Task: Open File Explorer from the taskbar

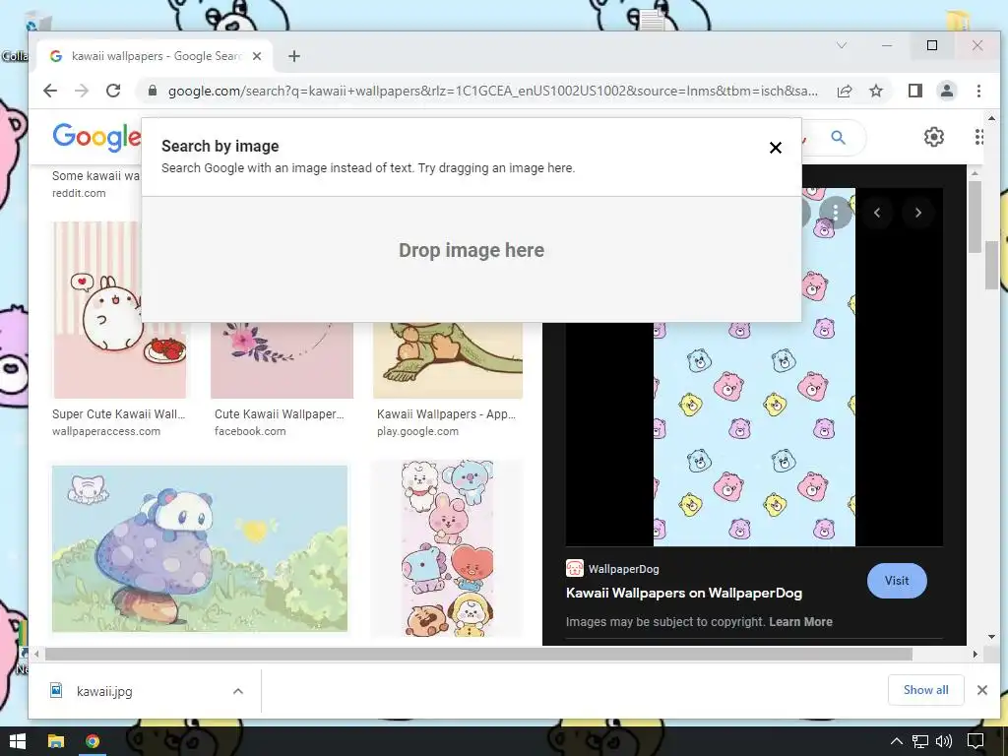Action: click(x=56, y=741)
